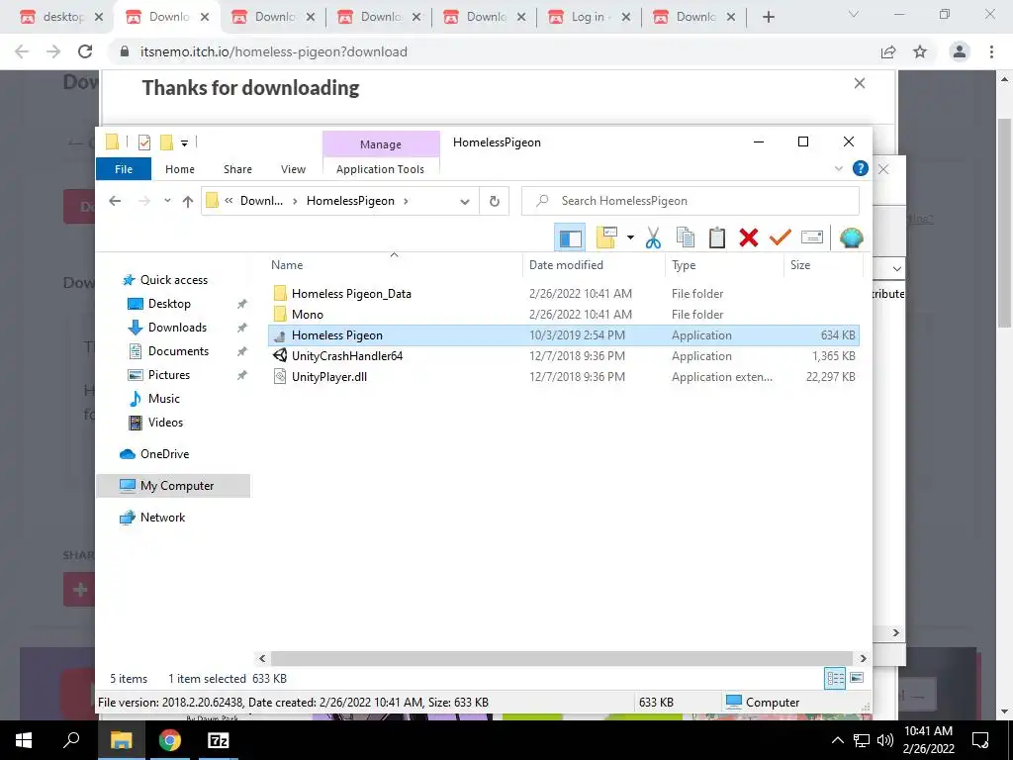Screen dimensions: 1013x760
Task: Click the orange checkmark toolbar icon
Action: click(780, 237)
